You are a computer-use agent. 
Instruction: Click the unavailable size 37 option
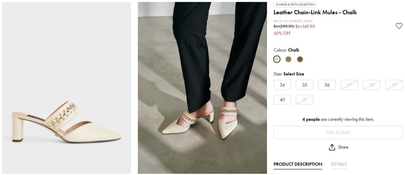tap(349, 85)
